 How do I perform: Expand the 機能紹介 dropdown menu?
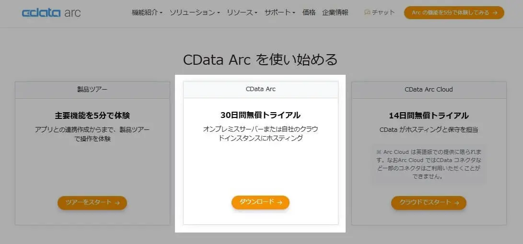coord(147,12)
